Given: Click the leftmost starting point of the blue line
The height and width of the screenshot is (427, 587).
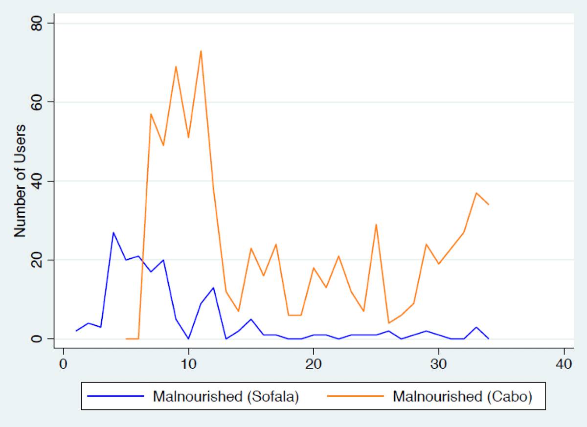Looking at the screenshot, I should coord(76,331).
